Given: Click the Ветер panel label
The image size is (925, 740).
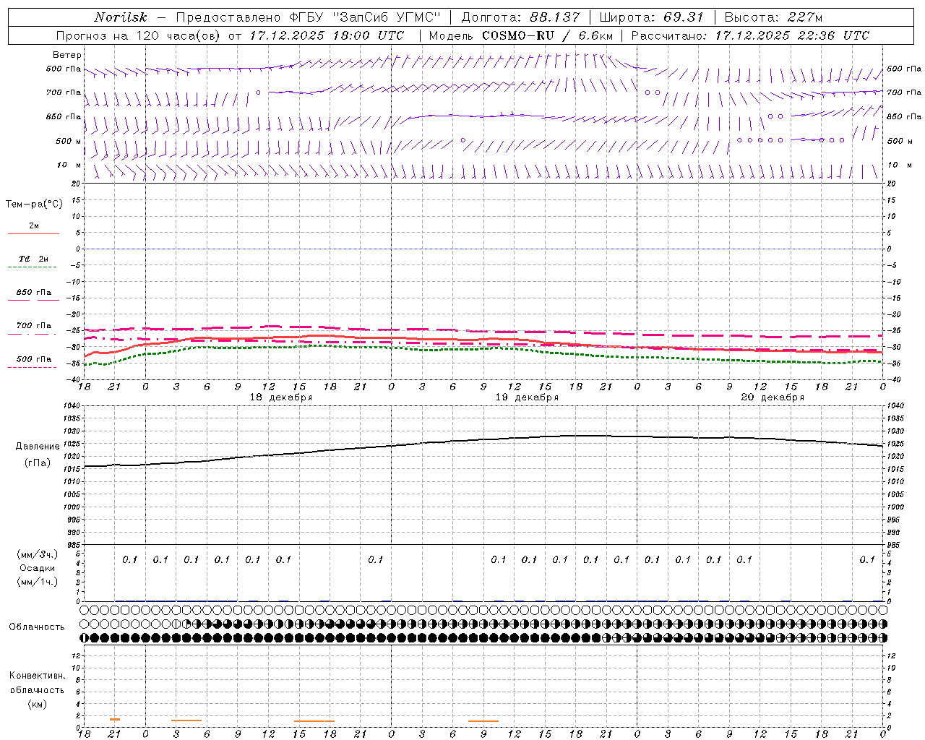Looking at the screenshot, I should [x=67, y=55].
